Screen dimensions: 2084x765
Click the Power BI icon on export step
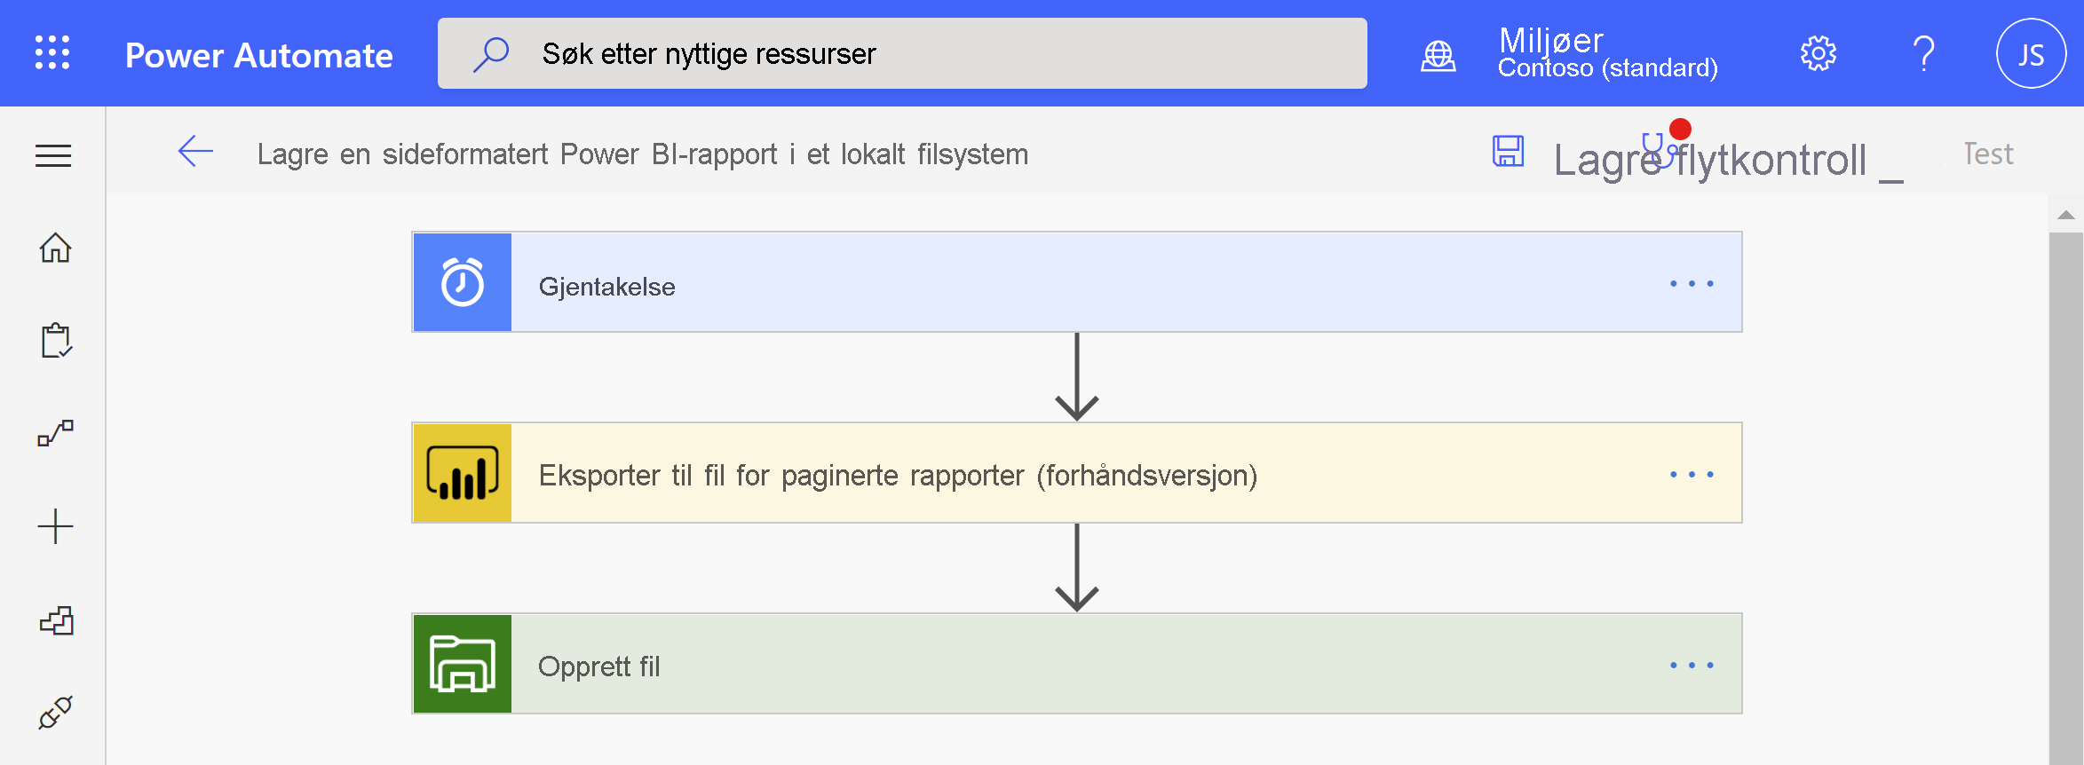click(463, 473)
